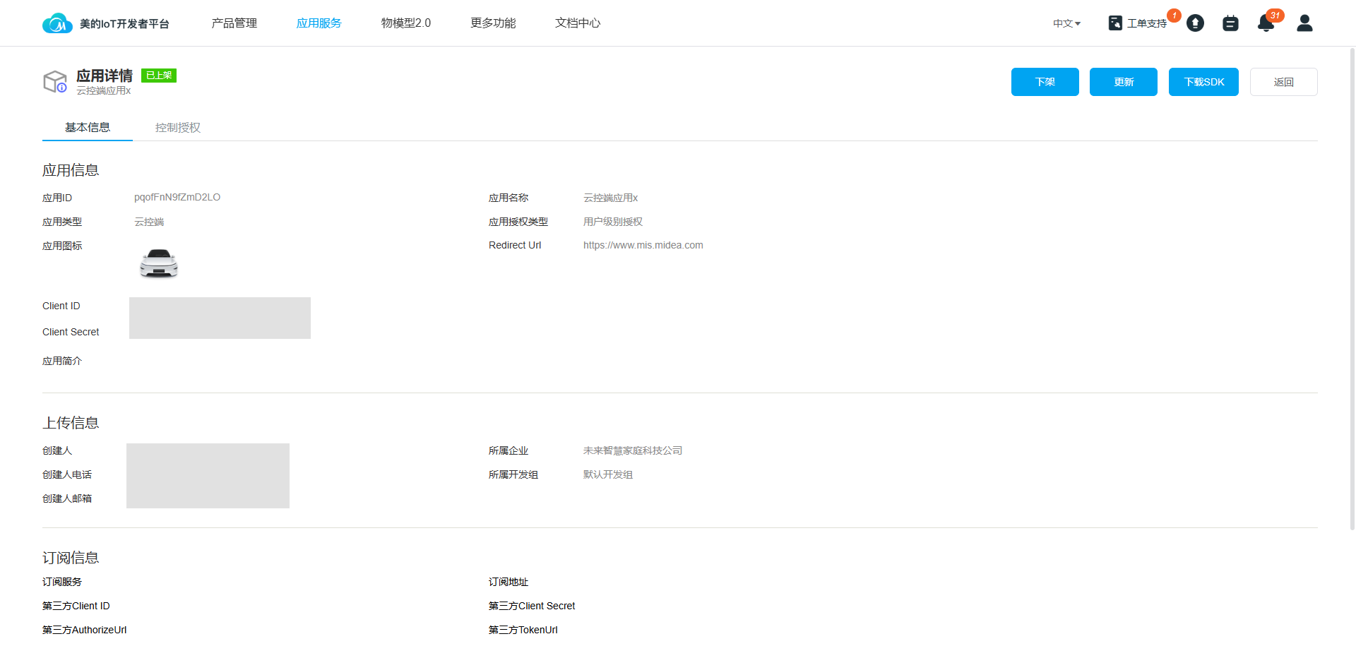The height and width of the screenshot is (646, 1356).
Task: Click the Midea IoT cloud logo
Action: click(57, 23)
